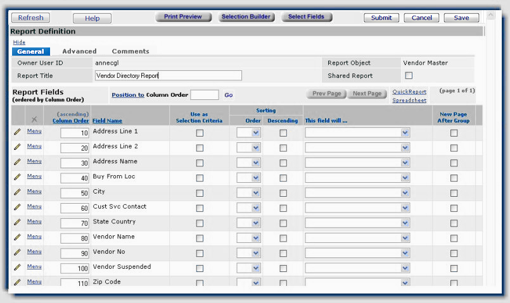The image size is (510, 303).
Task: Open the Comments tab
Action: [131, 51]
